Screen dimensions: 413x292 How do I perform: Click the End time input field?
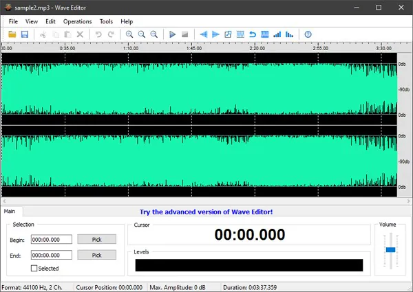coord(52,255)
